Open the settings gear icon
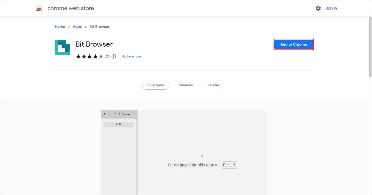The width and height of the screenshot is (372, 195). (x=318, y=8)
